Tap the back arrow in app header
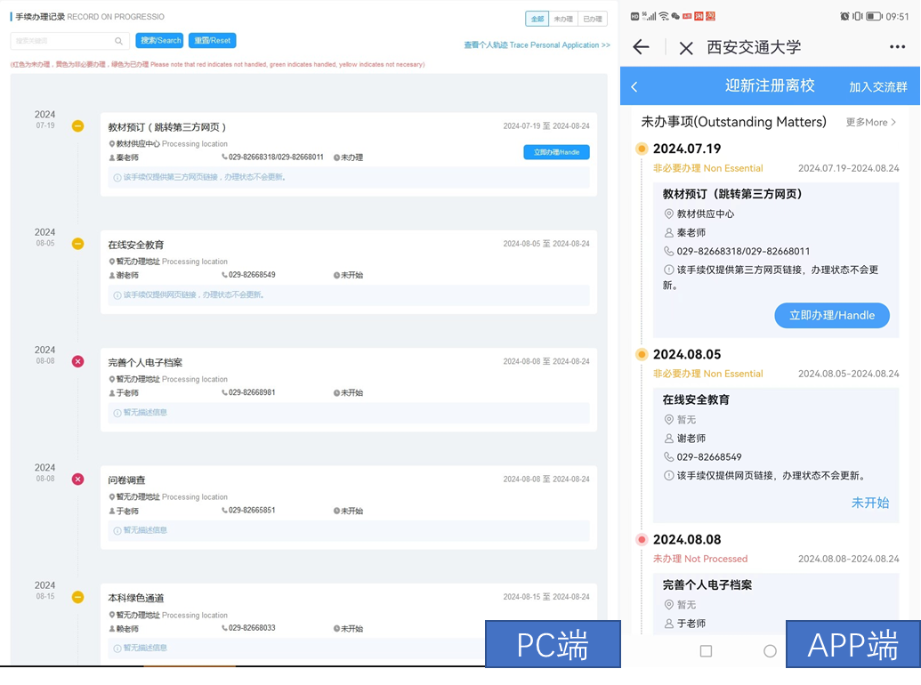 642,47
